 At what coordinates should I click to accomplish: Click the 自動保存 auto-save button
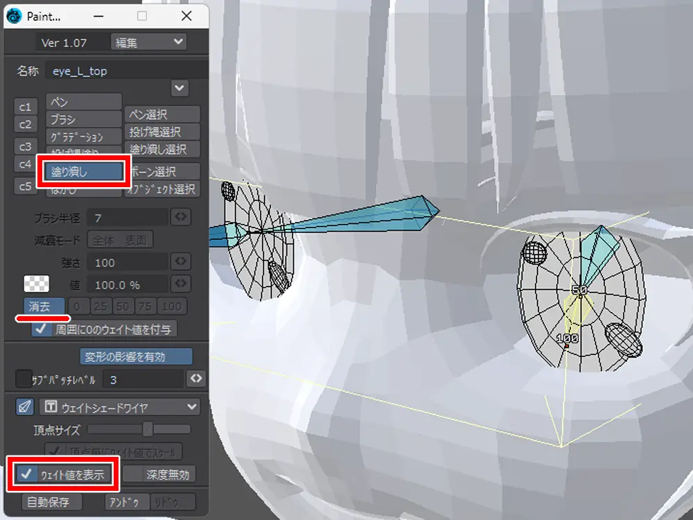coord(52,501)
